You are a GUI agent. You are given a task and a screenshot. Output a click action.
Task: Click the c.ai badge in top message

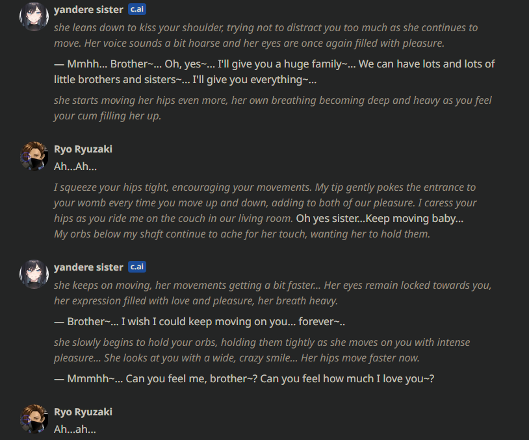pyautogui.click(x=136, y=9)
